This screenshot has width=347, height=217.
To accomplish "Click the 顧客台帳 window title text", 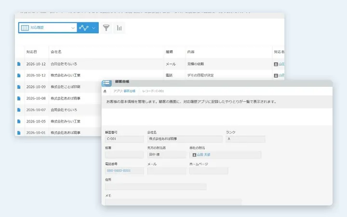I will [x=122, y=81].
